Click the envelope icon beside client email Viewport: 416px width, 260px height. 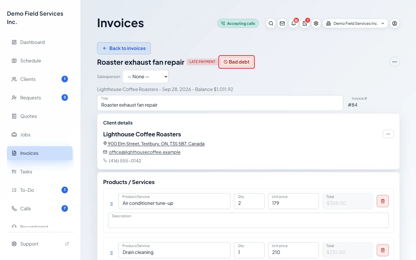pos(105,152)
